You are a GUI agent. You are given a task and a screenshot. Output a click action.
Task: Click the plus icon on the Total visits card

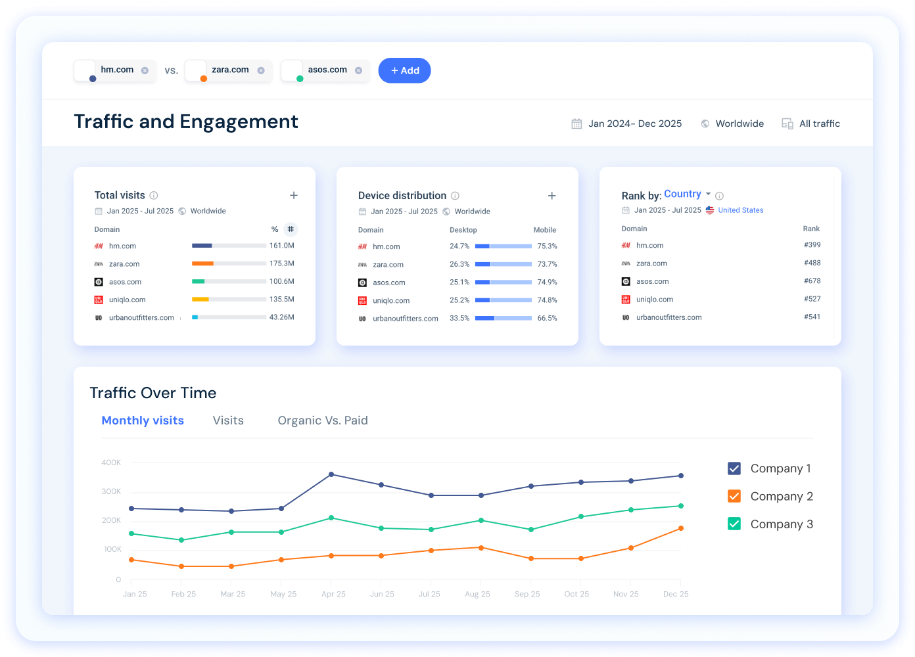[294, 195]
